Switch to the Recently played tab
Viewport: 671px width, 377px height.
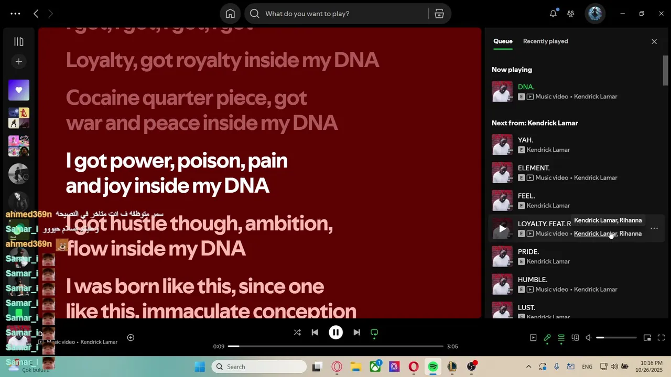click(x=545, y=41)
